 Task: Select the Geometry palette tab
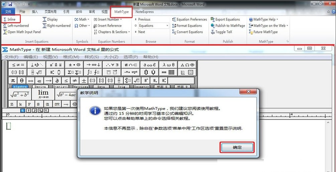[x=142, y=87]
